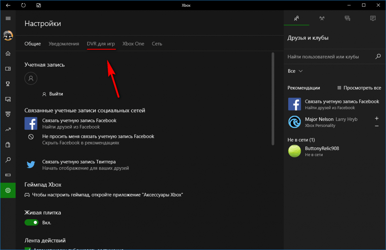Open My Games icon in sidebar
Viewport: 386px width, 250px height.
point(8,69)
